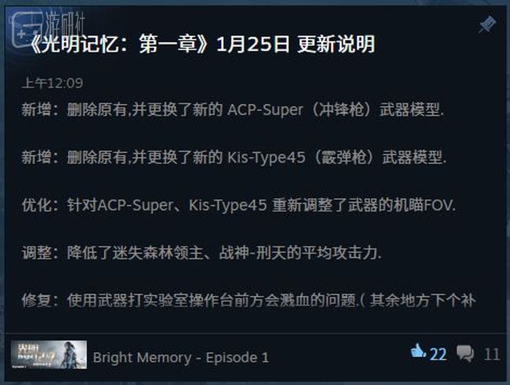Screen dimensions: 510x385
Task: Click the comments speech bubble icon
Action: (465, 354)
